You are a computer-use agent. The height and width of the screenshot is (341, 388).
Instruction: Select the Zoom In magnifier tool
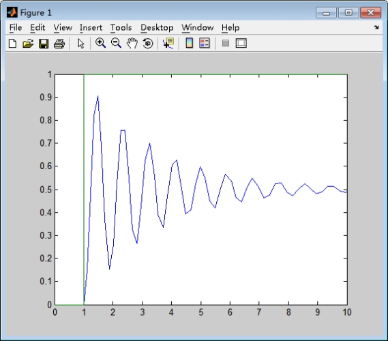coord(100,43)
